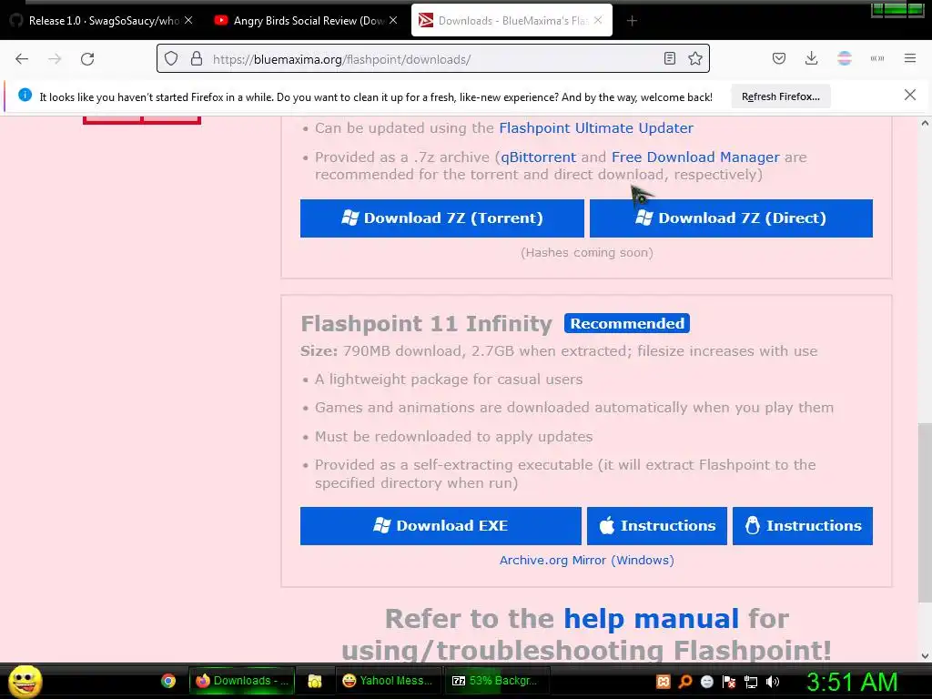Close the Angry Birds Social Review tab
This screenshot has height=699, width=932.
[x=393, y=20]
